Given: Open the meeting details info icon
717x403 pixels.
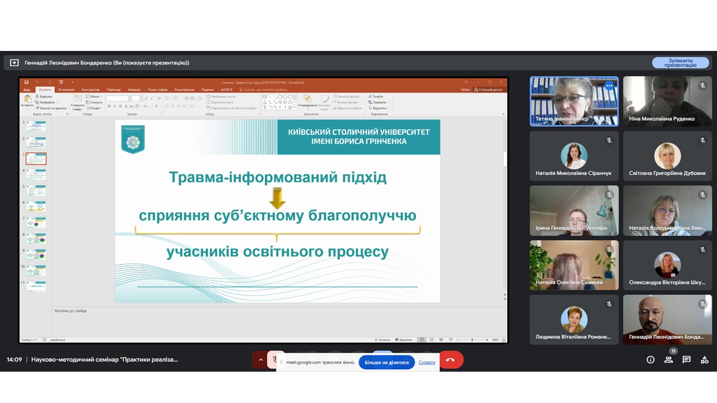Looking at the screenshot, I should [x=650, y=360].
